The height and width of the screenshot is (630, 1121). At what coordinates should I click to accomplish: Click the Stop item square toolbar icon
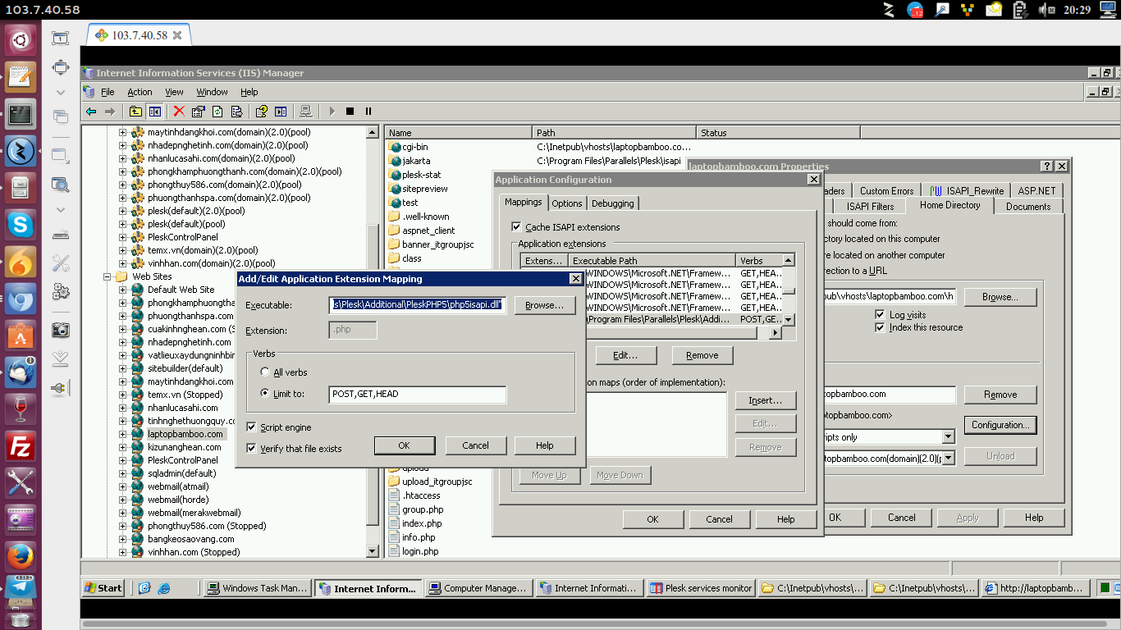tap(350, 112)
